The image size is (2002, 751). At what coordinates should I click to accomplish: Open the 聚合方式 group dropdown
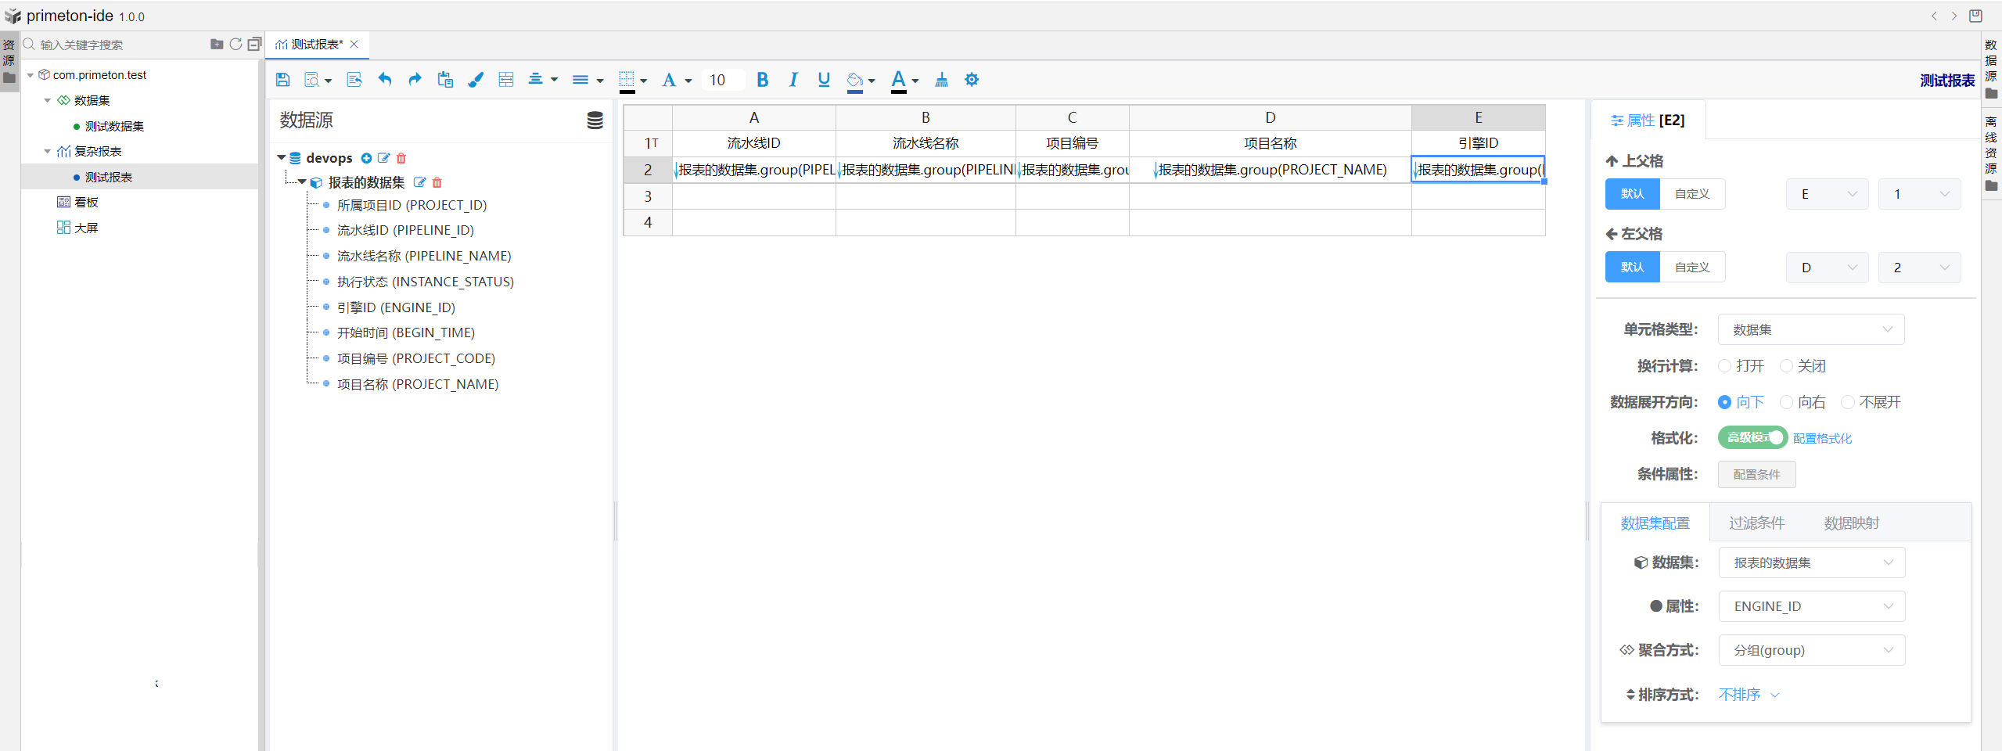(1810, 650)
